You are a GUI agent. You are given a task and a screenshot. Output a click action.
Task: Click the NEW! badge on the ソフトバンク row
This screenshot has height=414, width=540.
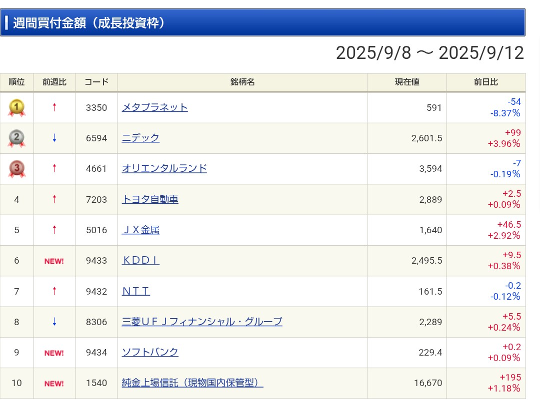[x=53, y=353]
